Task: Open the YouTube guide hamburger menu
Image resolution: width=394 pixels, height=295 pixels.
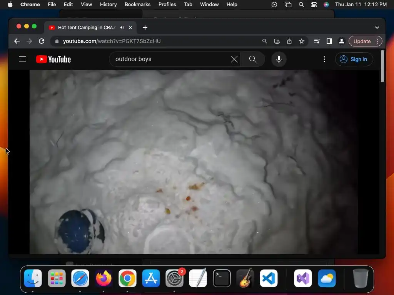Action: tap(22, 59)
